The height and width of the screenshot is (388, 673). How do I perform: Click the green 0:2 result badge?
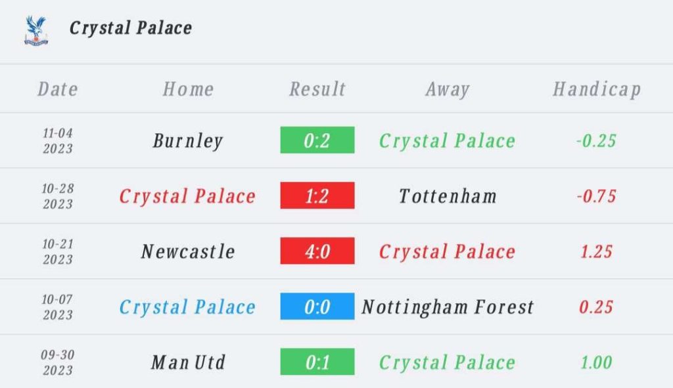point(317,140)
